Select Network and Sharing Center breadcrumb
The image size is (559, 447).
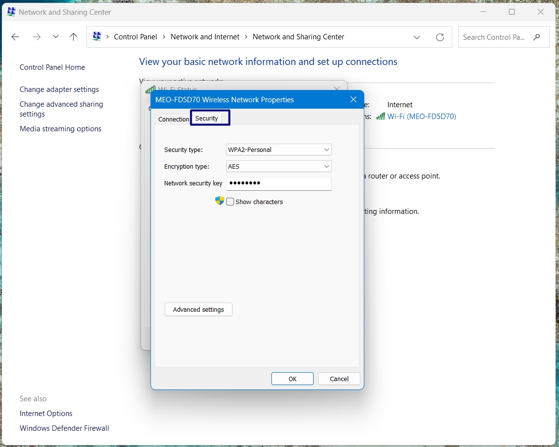(298, 37)
